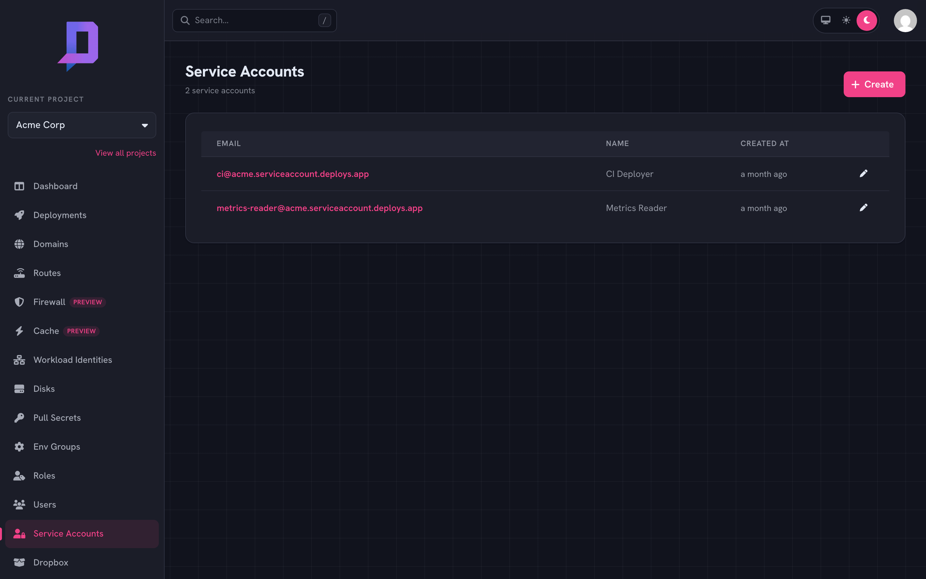Click the CREATED AT column header
Image resolution: width=926 pixels, height=579 pixels.
click(x=764, y=143)
